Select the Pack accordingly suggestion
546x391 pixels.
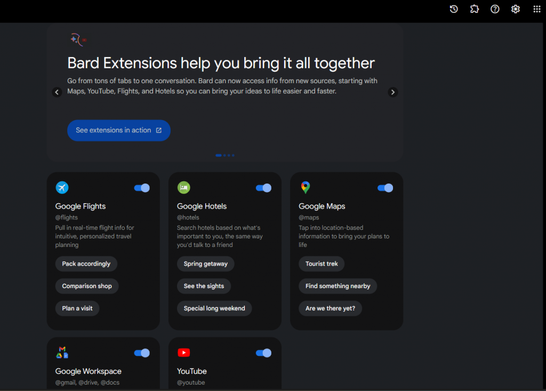(x=86, y=264)
